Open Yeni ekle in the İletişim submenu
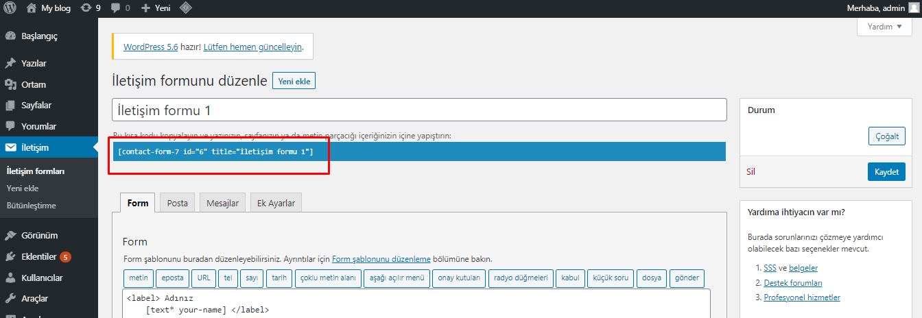 tap(22, 188)
